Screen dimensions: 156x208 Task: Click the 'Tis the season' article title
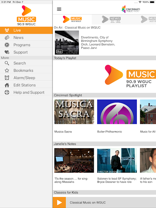[71, 180]
